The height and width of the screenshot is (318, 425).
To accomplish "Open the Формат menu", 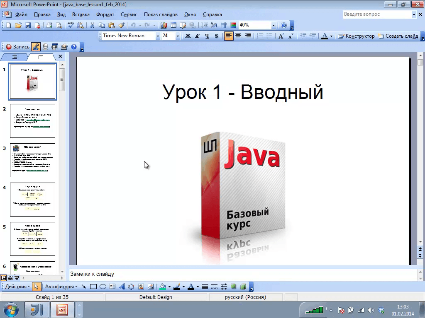I will [x=105, y=14].
